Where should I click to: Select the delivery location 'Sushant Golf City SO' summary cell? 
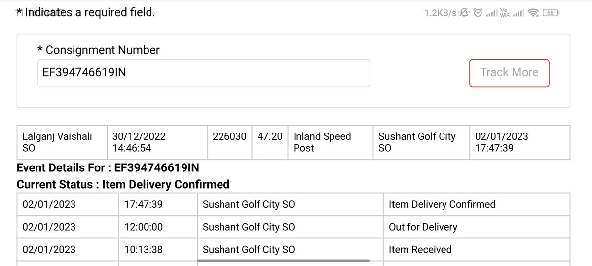point(421,142)
